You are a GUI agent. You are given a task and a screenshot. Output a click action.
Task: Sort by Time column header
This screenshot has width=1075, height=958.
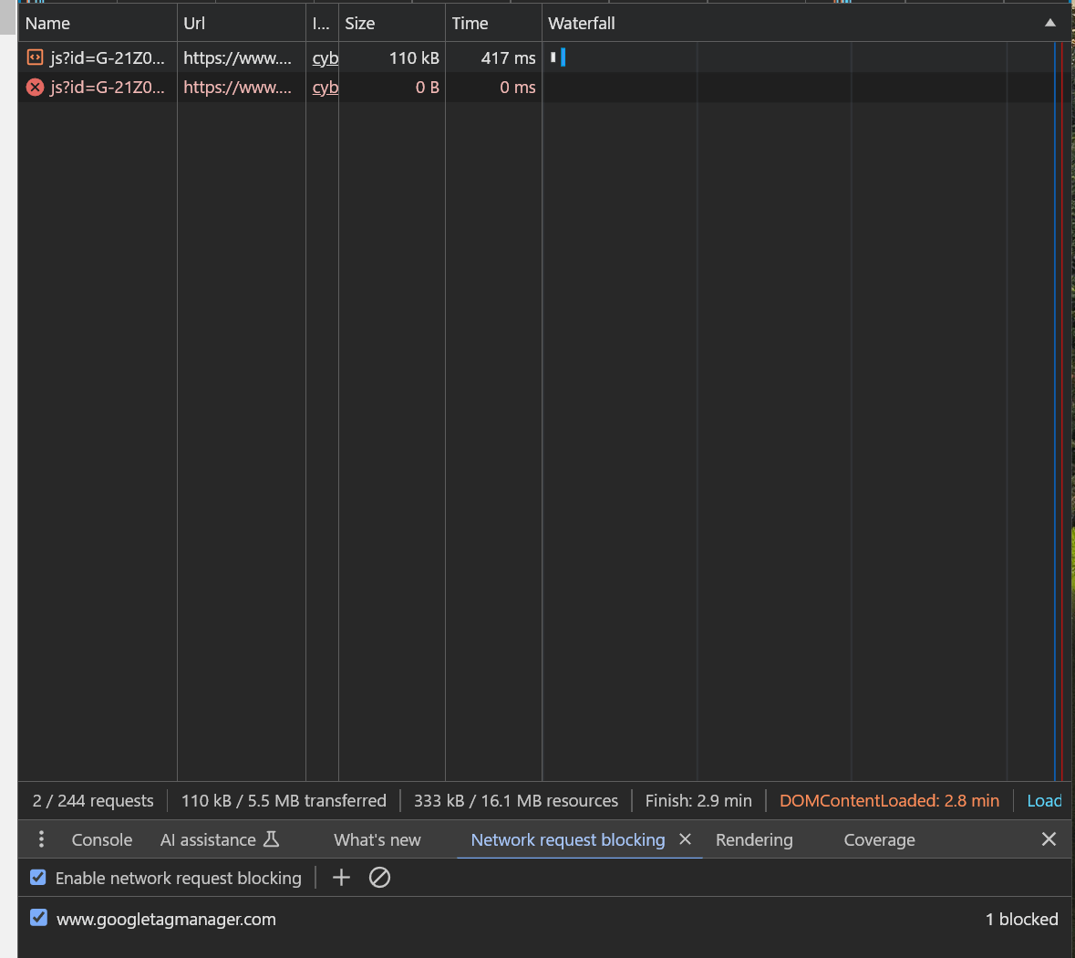pos(493,24)
